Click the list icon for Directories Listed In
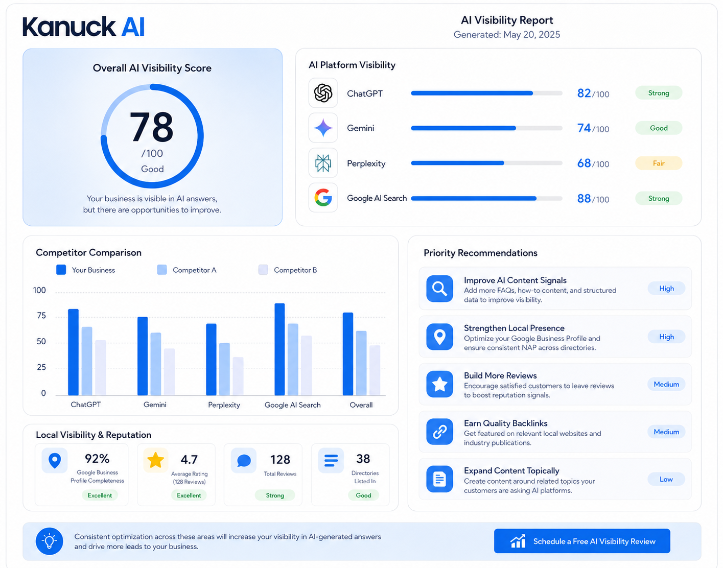The width and height of the screenshot is (723, 568). pyautogui.click(x=331, y=461)
